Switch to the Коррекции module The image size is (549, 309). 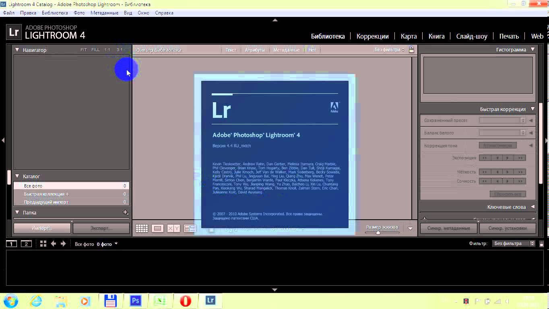click(x=372, y=36)
